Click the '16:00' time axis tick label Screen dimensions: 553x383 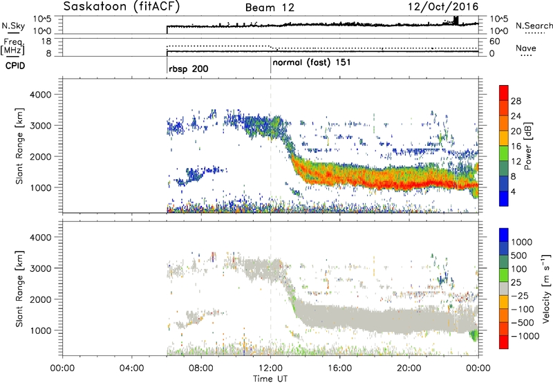click(x=339, y=368)
